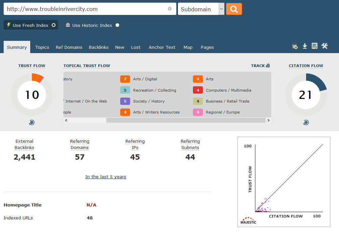Select the Use Fresh Index radio
339x233 pixels.
click(x=53, y=25)
